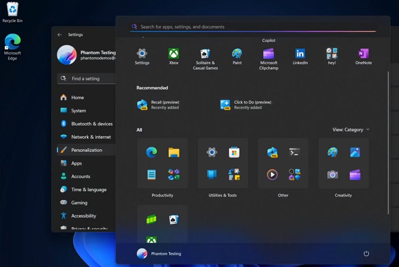Open Recall icon in the Other category

272,152
